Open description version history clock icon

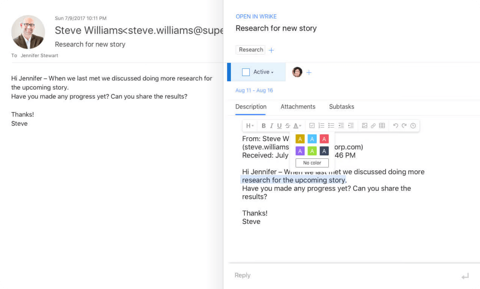(x=413, y=126)
